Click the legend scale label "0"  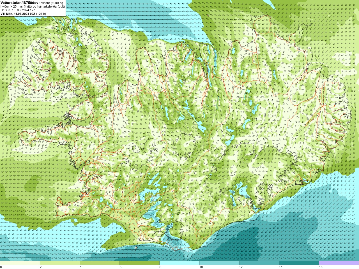[1, 267]
